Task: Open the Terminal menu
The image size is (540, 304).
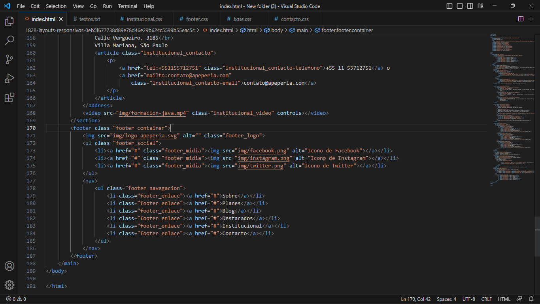Action: (x=127, y=6)
